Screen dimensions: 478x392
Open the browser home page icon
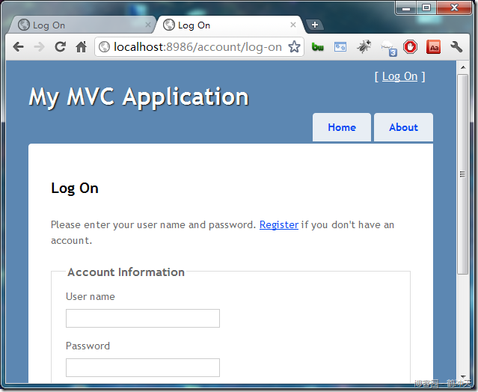pos(81,47)
